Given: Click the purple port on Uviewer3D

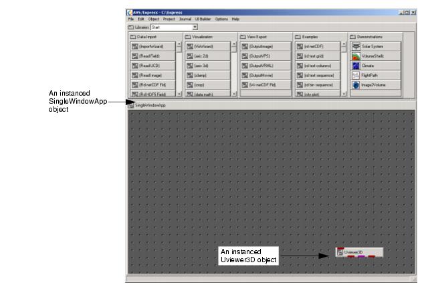Looking at the screenshot, I should [x=361, y=258].
